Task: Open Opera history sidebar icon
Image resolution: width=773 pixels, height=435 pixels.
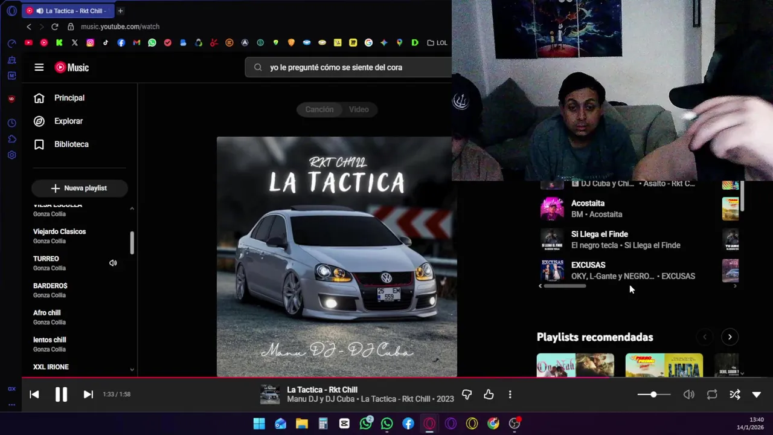Action: [x=11, y=123]
